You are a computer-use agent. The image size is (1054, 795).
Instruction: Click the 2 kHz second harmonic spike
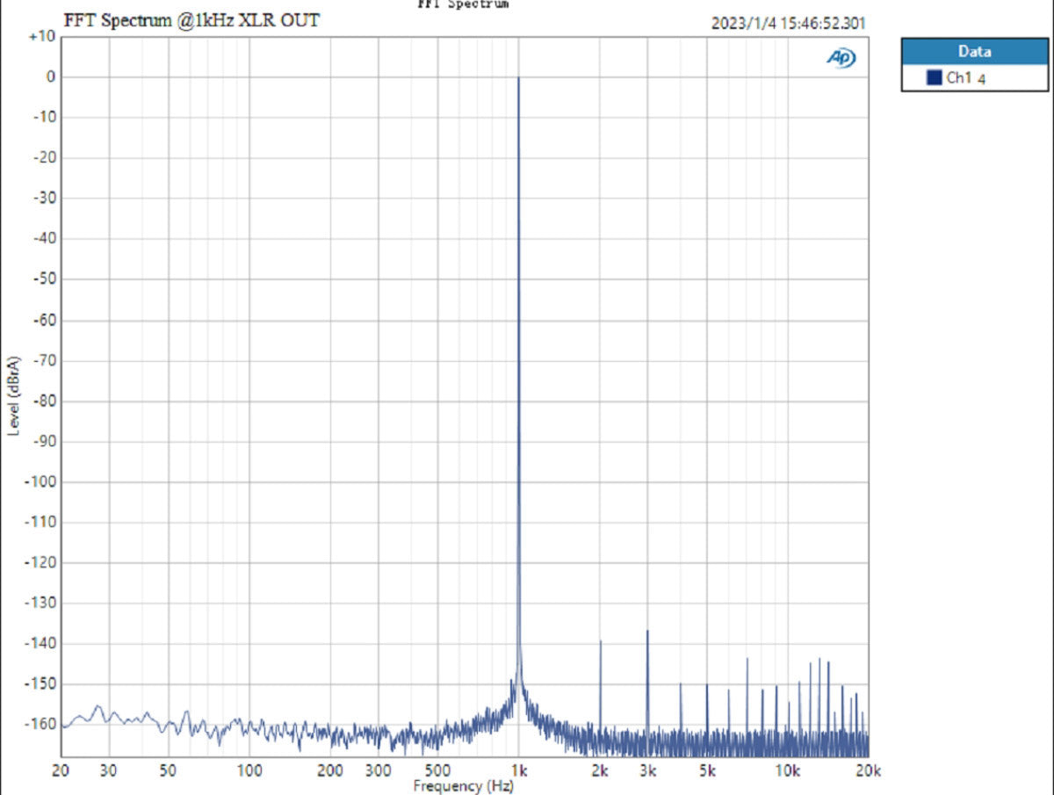(600, 642)
